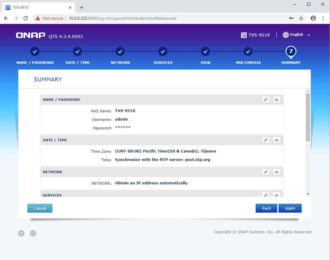330x260 pixels.
Task: Click Obtain an IP address automatically text
Action: 151,183
